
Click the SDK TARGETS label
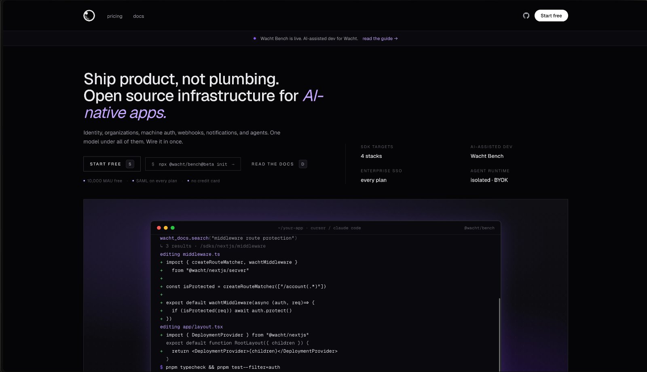pyautogui.click(x=377, y=147)
